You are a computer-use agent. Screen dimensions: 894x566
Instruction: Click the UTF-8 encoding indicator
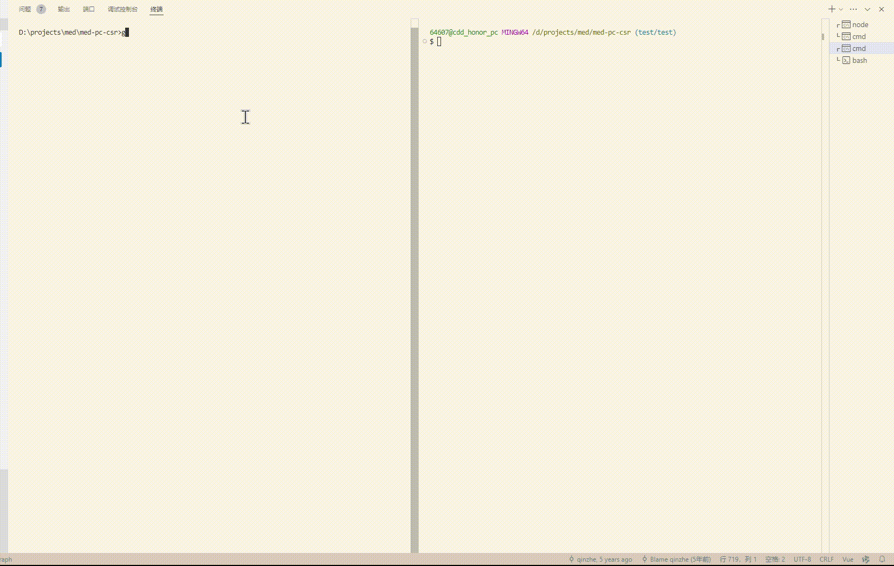pyautogui.click(x=802, y=559)
